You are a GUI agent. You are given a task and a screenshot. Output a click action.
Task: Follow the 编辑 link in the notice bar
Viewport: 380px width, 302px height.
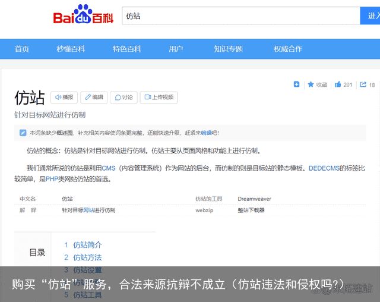(x=206, y=133)
